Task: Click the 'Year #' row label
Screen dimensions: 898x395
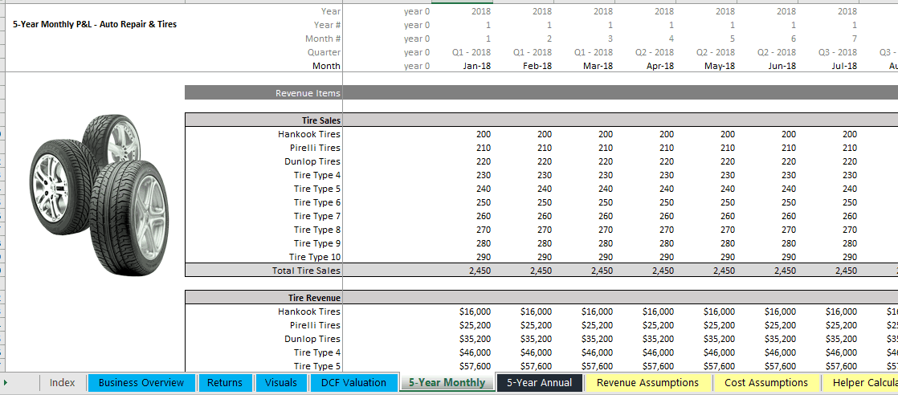Action: click(327, 25)
